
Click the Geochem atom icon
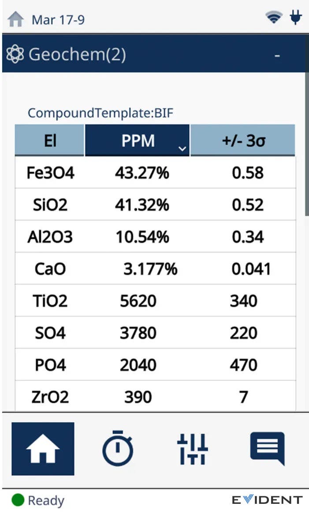[15, 55]
